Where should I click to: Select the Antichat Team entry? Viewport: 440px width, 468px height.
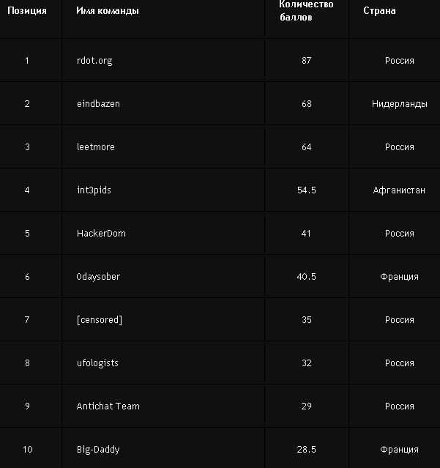(x=108, y=406)
